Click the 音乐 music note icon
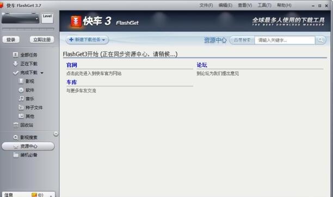This screenshot has height=197, width=333. pyautogui.click(x=21, y=99)
